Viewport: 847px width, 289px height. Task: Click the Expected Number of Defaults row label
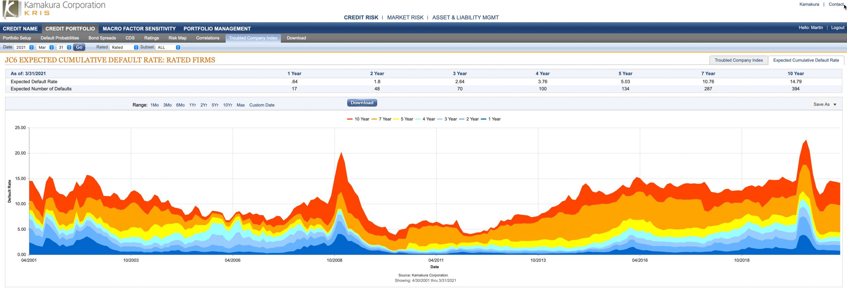click(41, 89)
